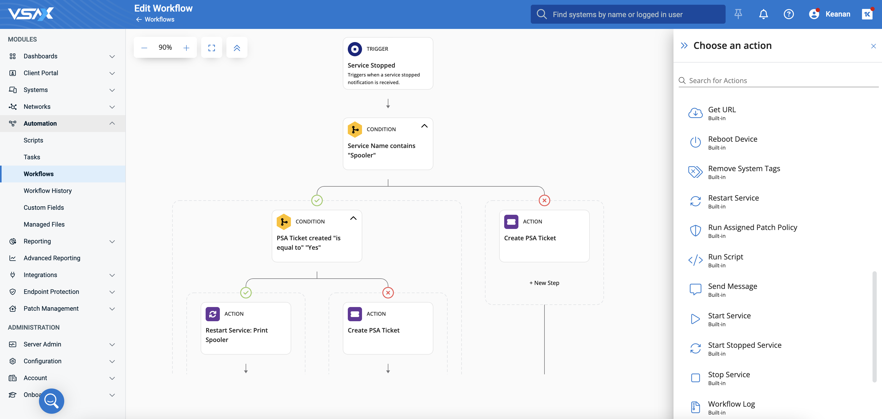Zoom in using the plus control
The image size is (882, 419).
tap(186, 48)
